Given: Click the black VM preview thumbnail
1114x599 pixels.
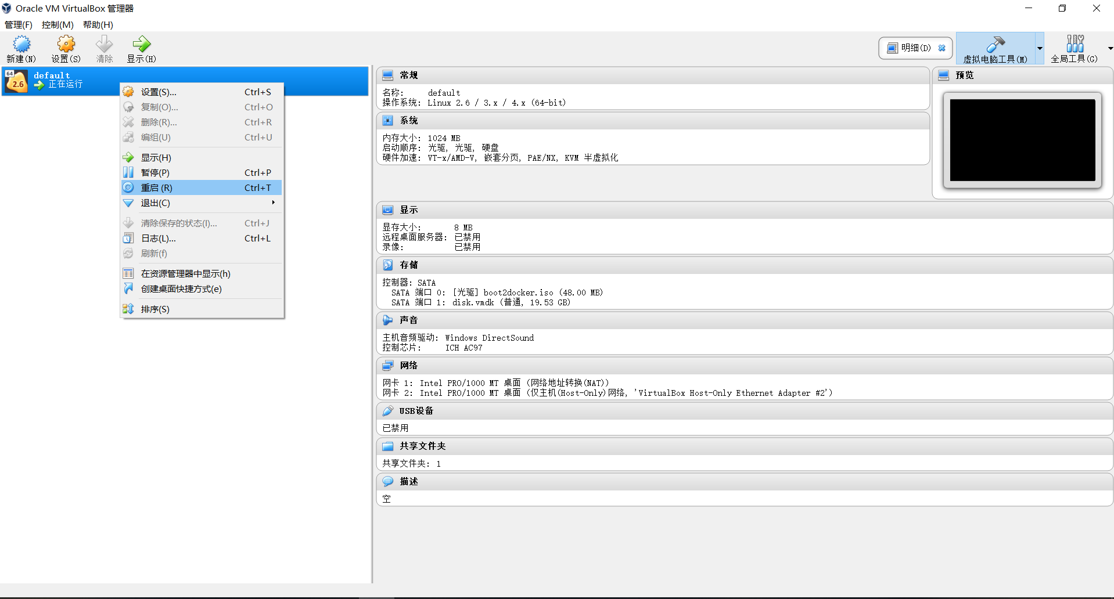Looking at the screenshot, I should [x=1022, y=140].
